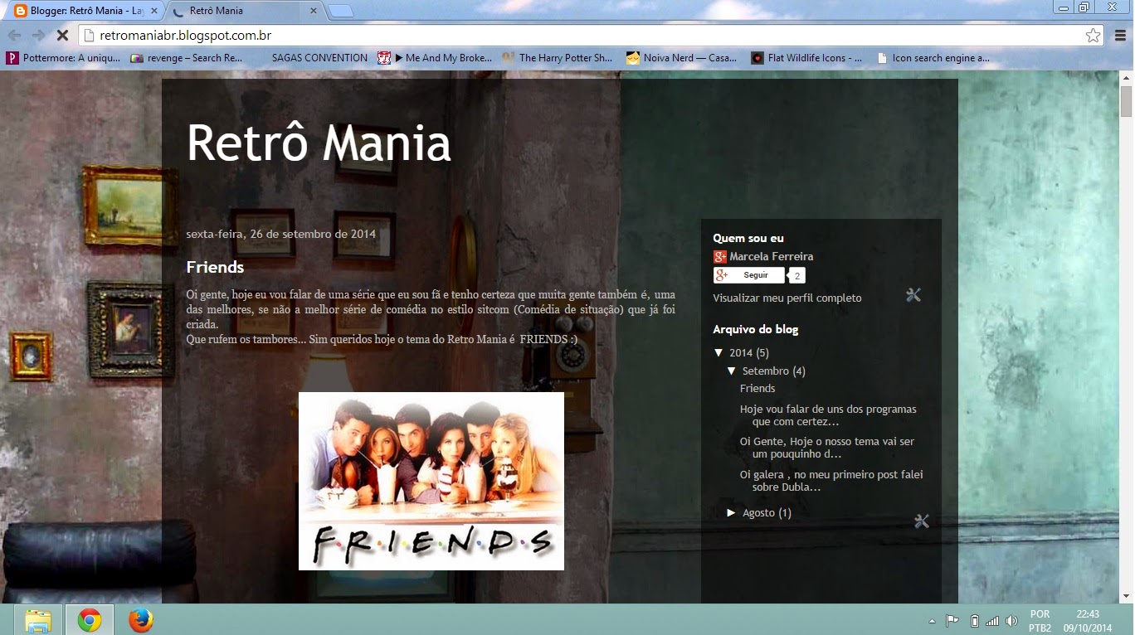Click the page scrollbar thumb
The width and height of the screenshot is (1135, 635).
click(1126, 100)
